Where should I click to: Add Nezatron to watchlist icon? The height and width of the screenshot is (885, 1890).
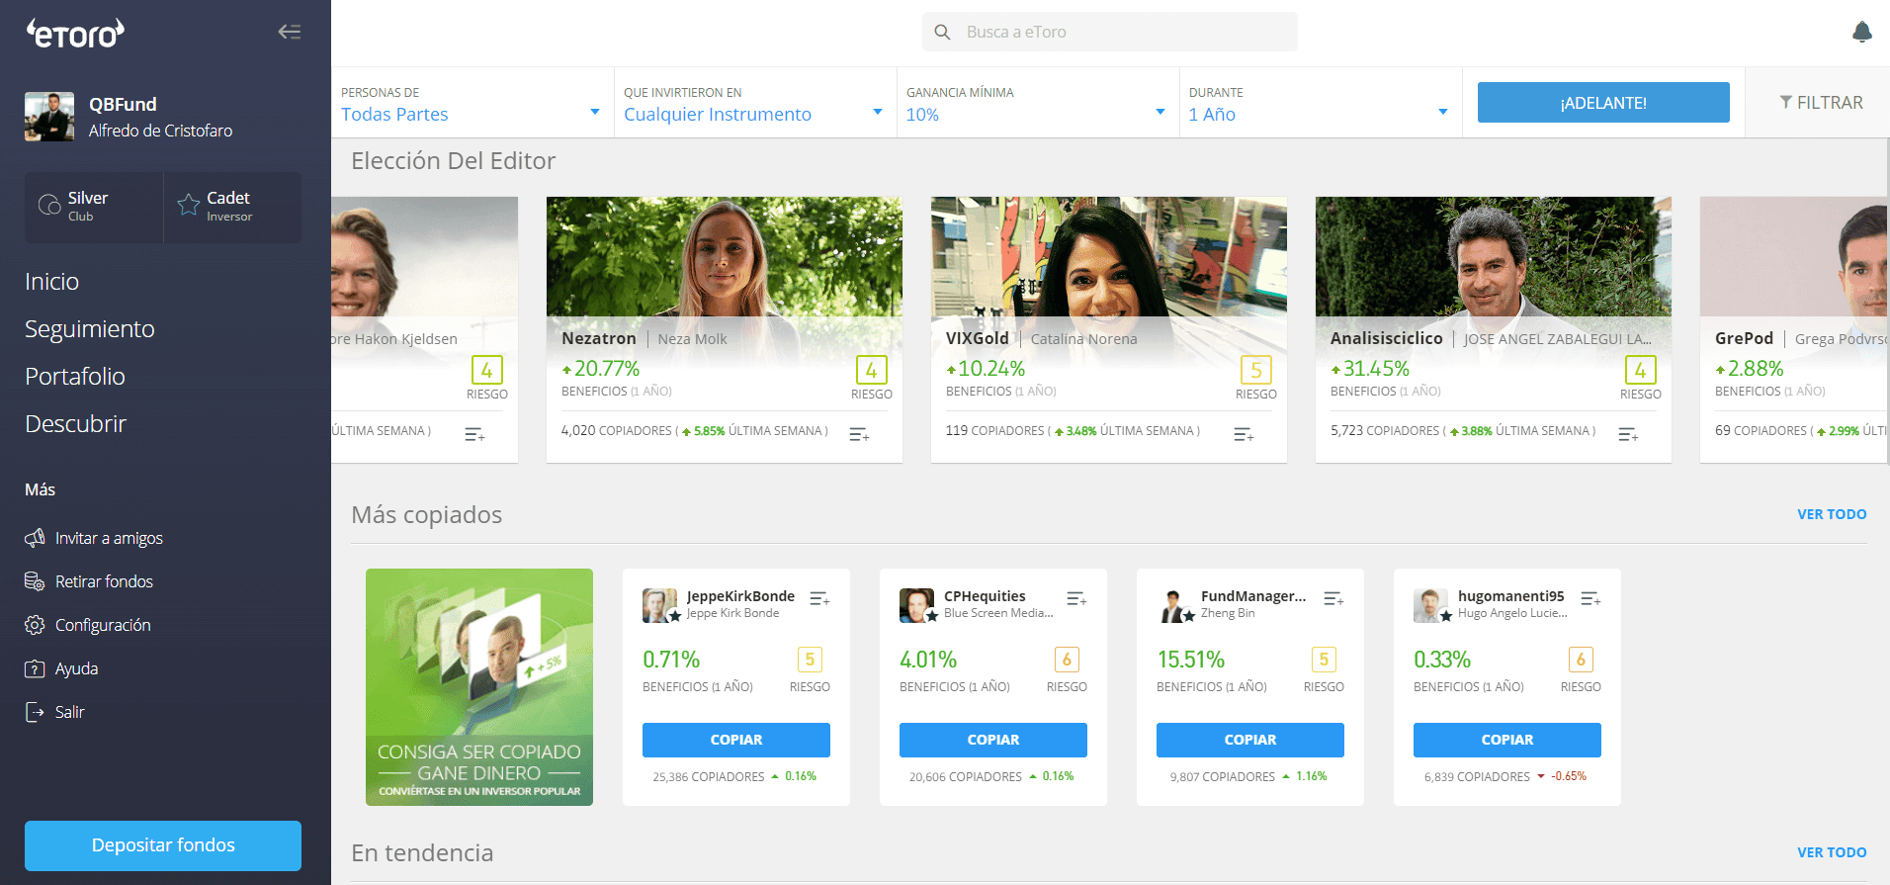click(859, 434)
